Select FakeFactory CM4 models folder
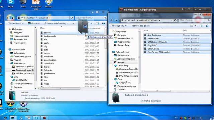 point(159,52)
